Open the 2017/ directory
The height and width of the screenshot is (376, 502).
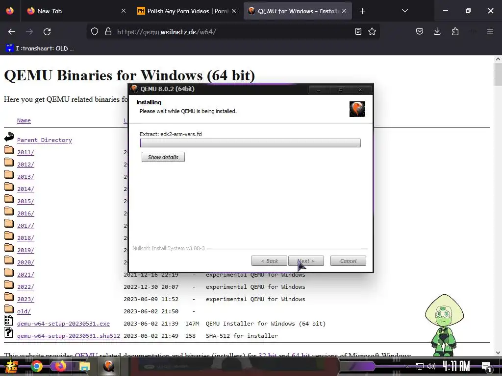click(x=25, y=226)
